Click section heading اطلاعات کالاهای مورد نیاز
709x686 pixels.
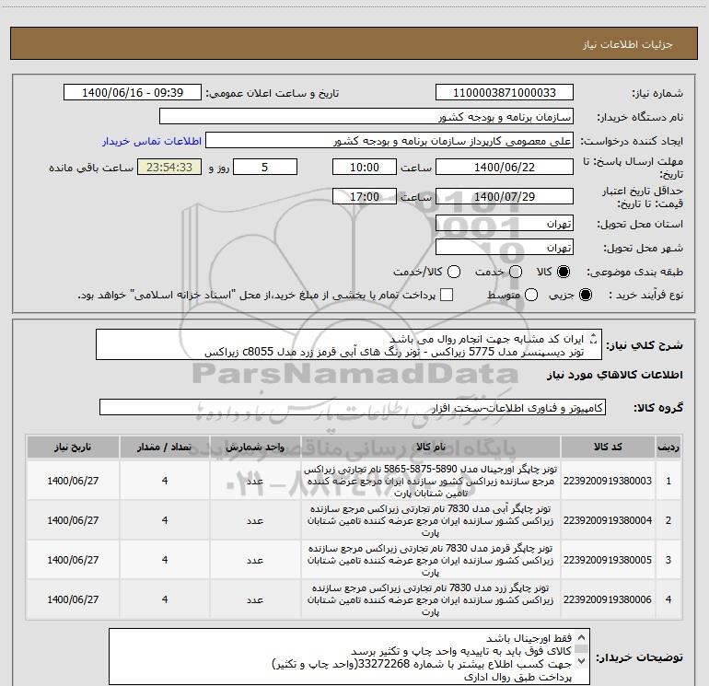pos(614,375)
